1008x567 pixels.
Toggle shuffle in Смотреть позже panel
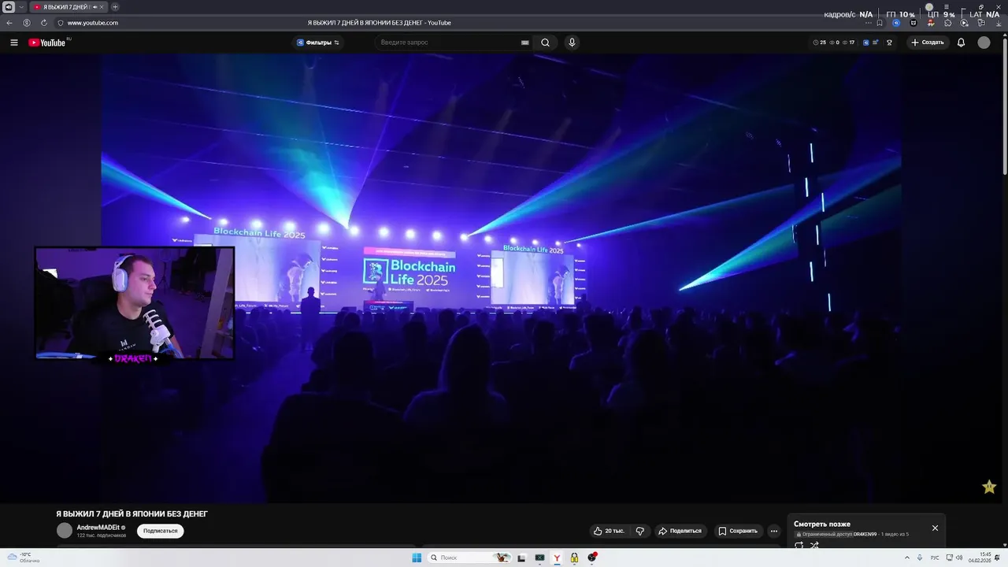pos(814,545)
